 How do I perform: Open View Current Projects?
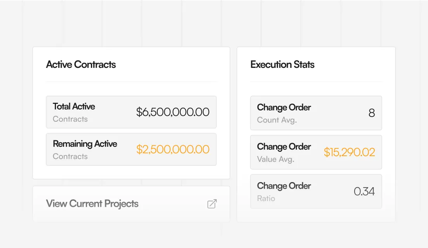click(x=92, y=203)
